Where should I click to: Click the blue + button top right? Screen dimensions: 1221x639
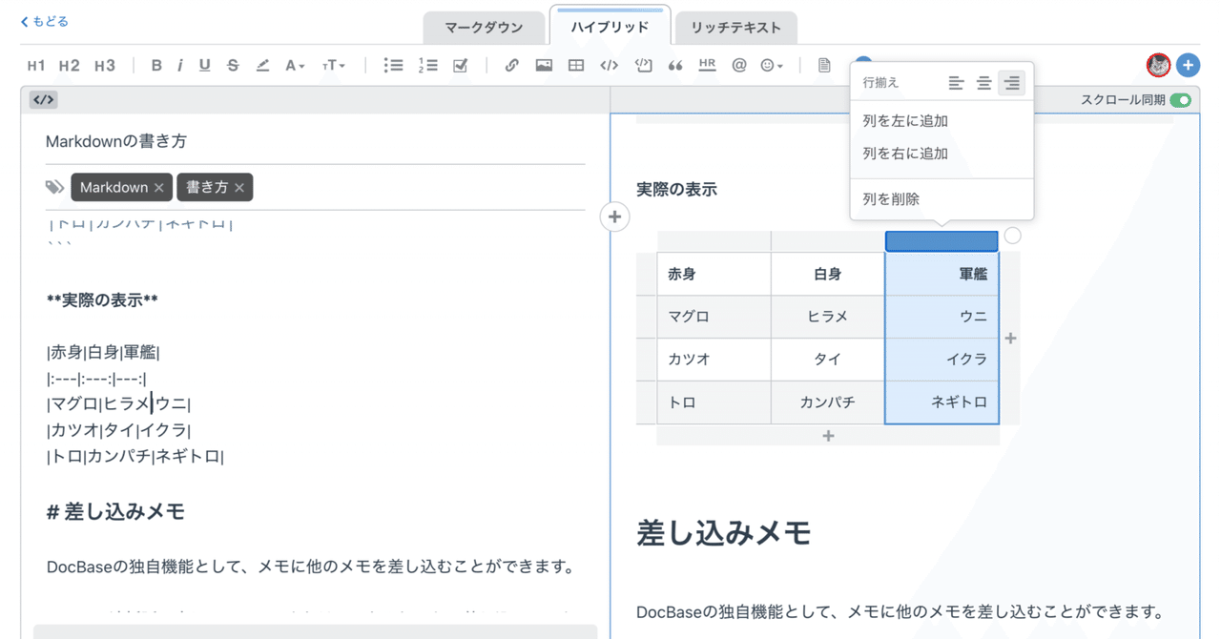point(1188,65)
